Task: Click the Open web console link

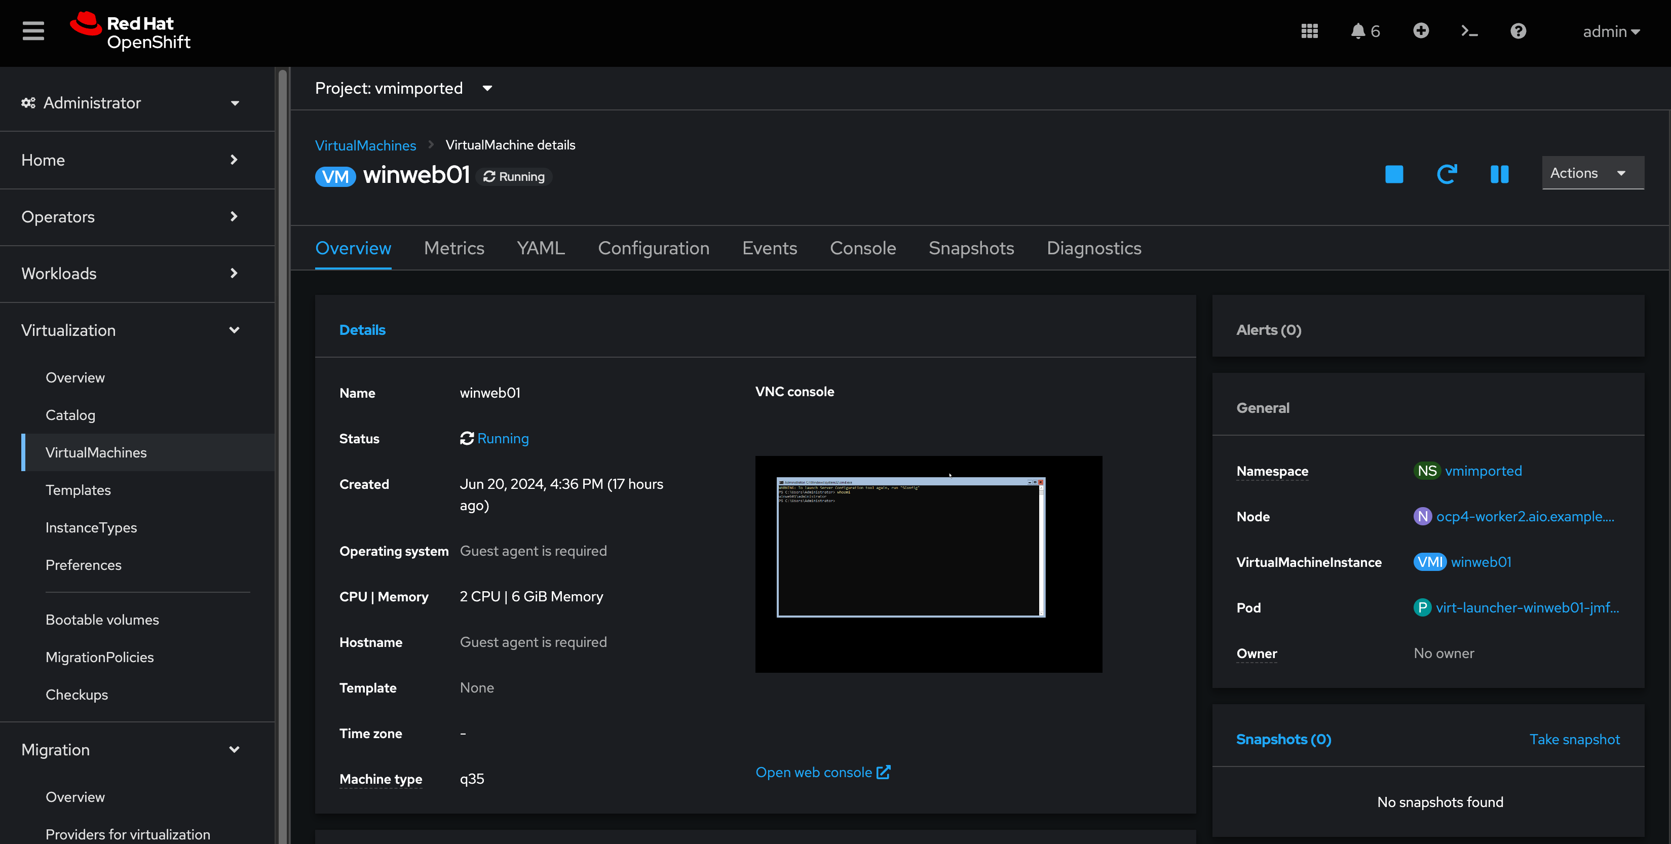Action: (x=822, y=772)
